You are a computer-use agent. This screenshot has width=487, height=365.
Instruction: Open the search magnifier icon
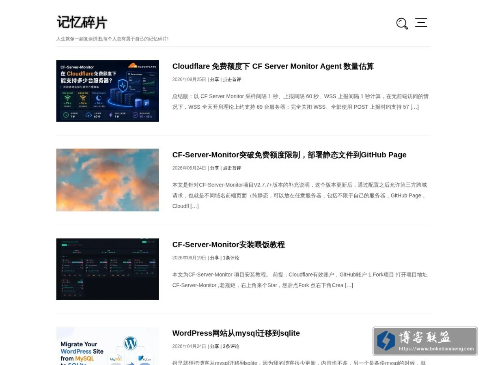(x=402, y=24)
